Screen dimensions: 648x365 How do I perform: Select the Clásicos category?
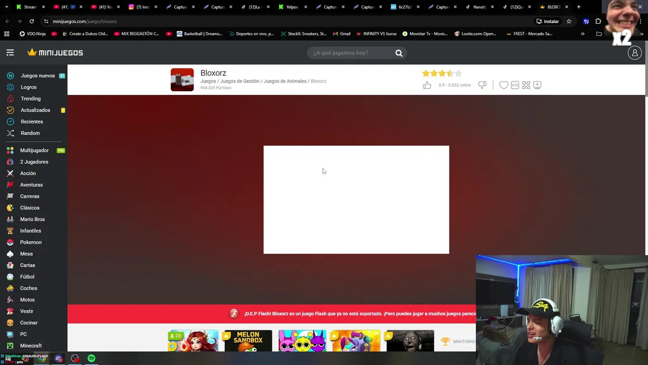click(x=29, y=208)
